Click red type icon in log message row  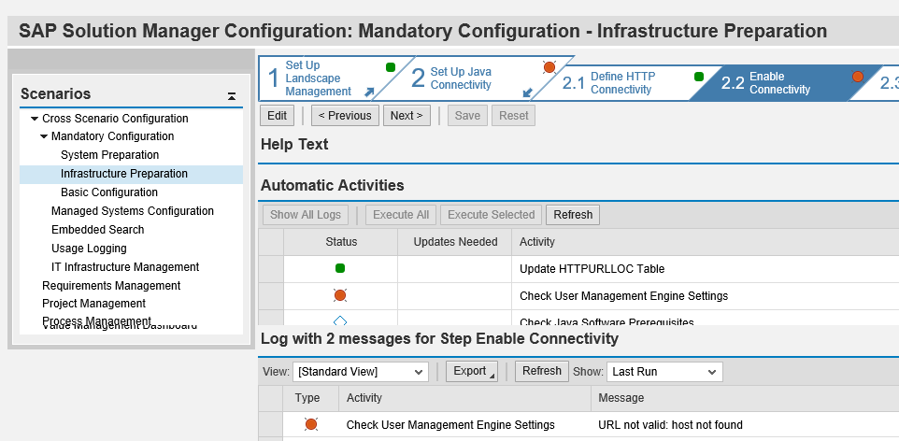click(x=311, y=424)
